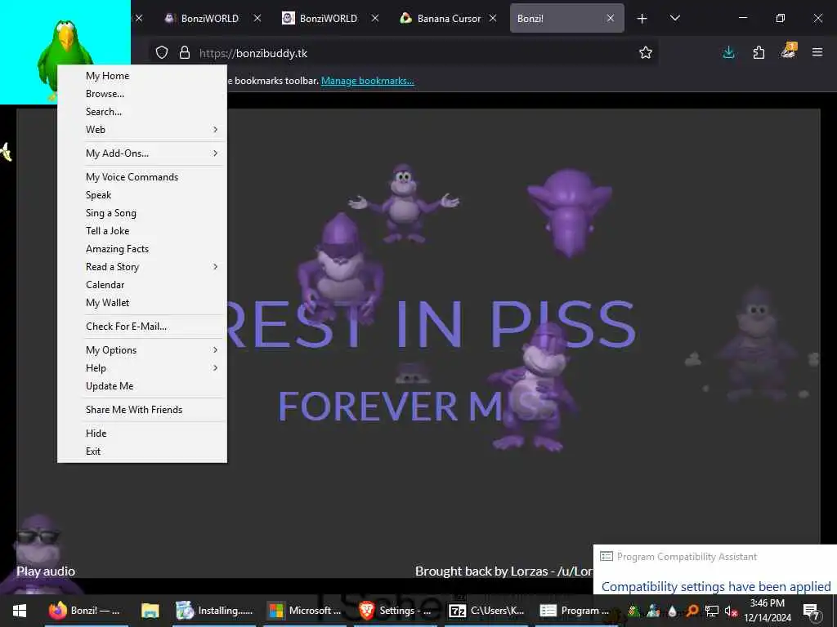
Task: Open the Windows Start button
Action: tap(20, 611)
